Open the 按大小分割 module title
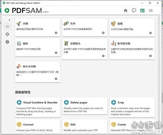 coord(29,66)
